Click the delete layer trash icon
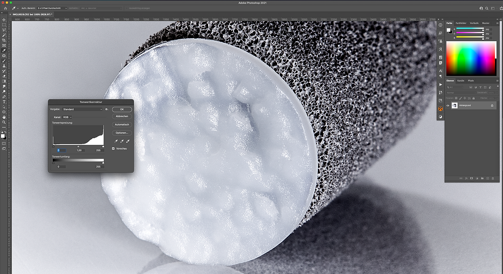 click(493, 178)
